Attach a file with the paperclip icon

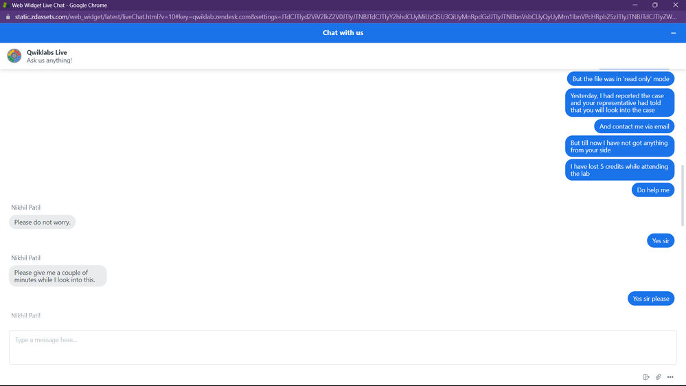coord(658,377)
